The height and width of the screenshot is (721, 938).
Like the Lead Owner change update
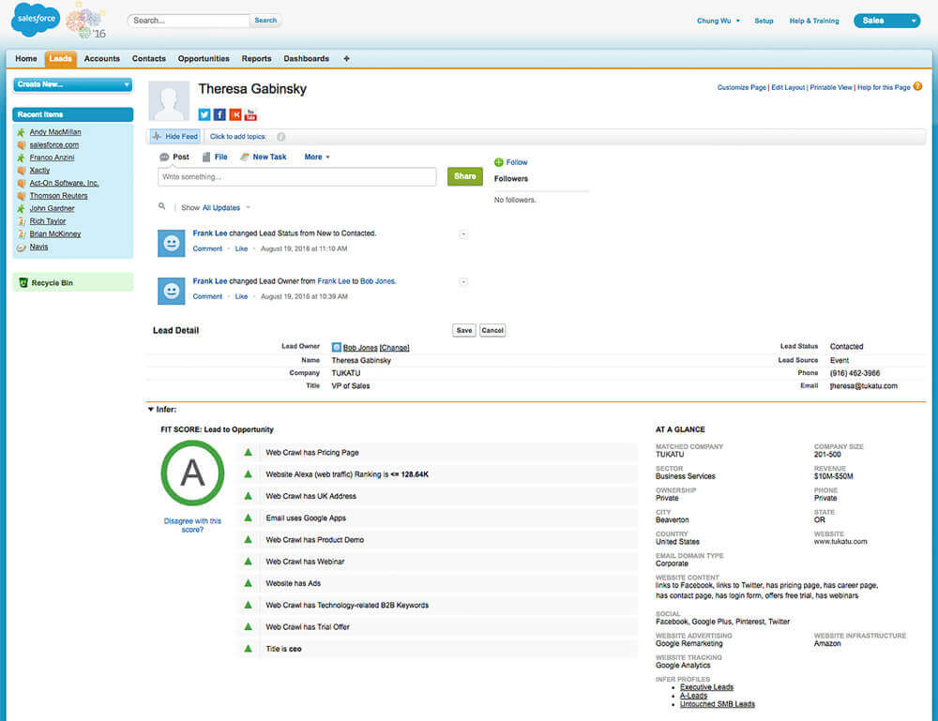tap(241, 296)
